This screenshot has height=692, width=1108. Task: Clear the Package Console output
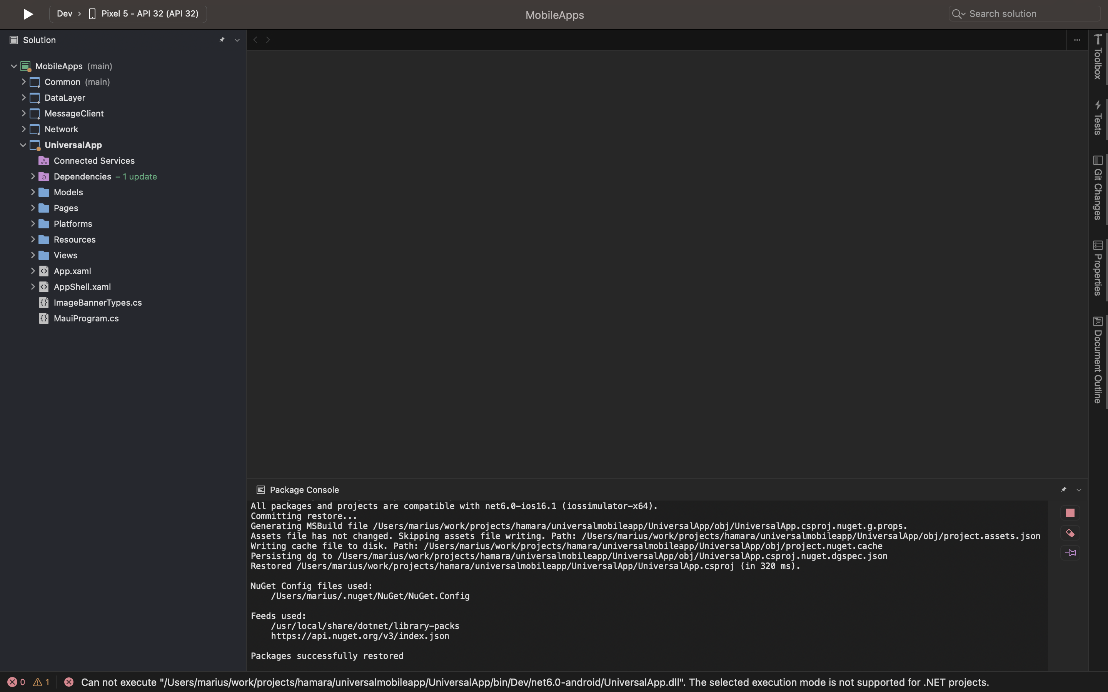(1070, 532)
